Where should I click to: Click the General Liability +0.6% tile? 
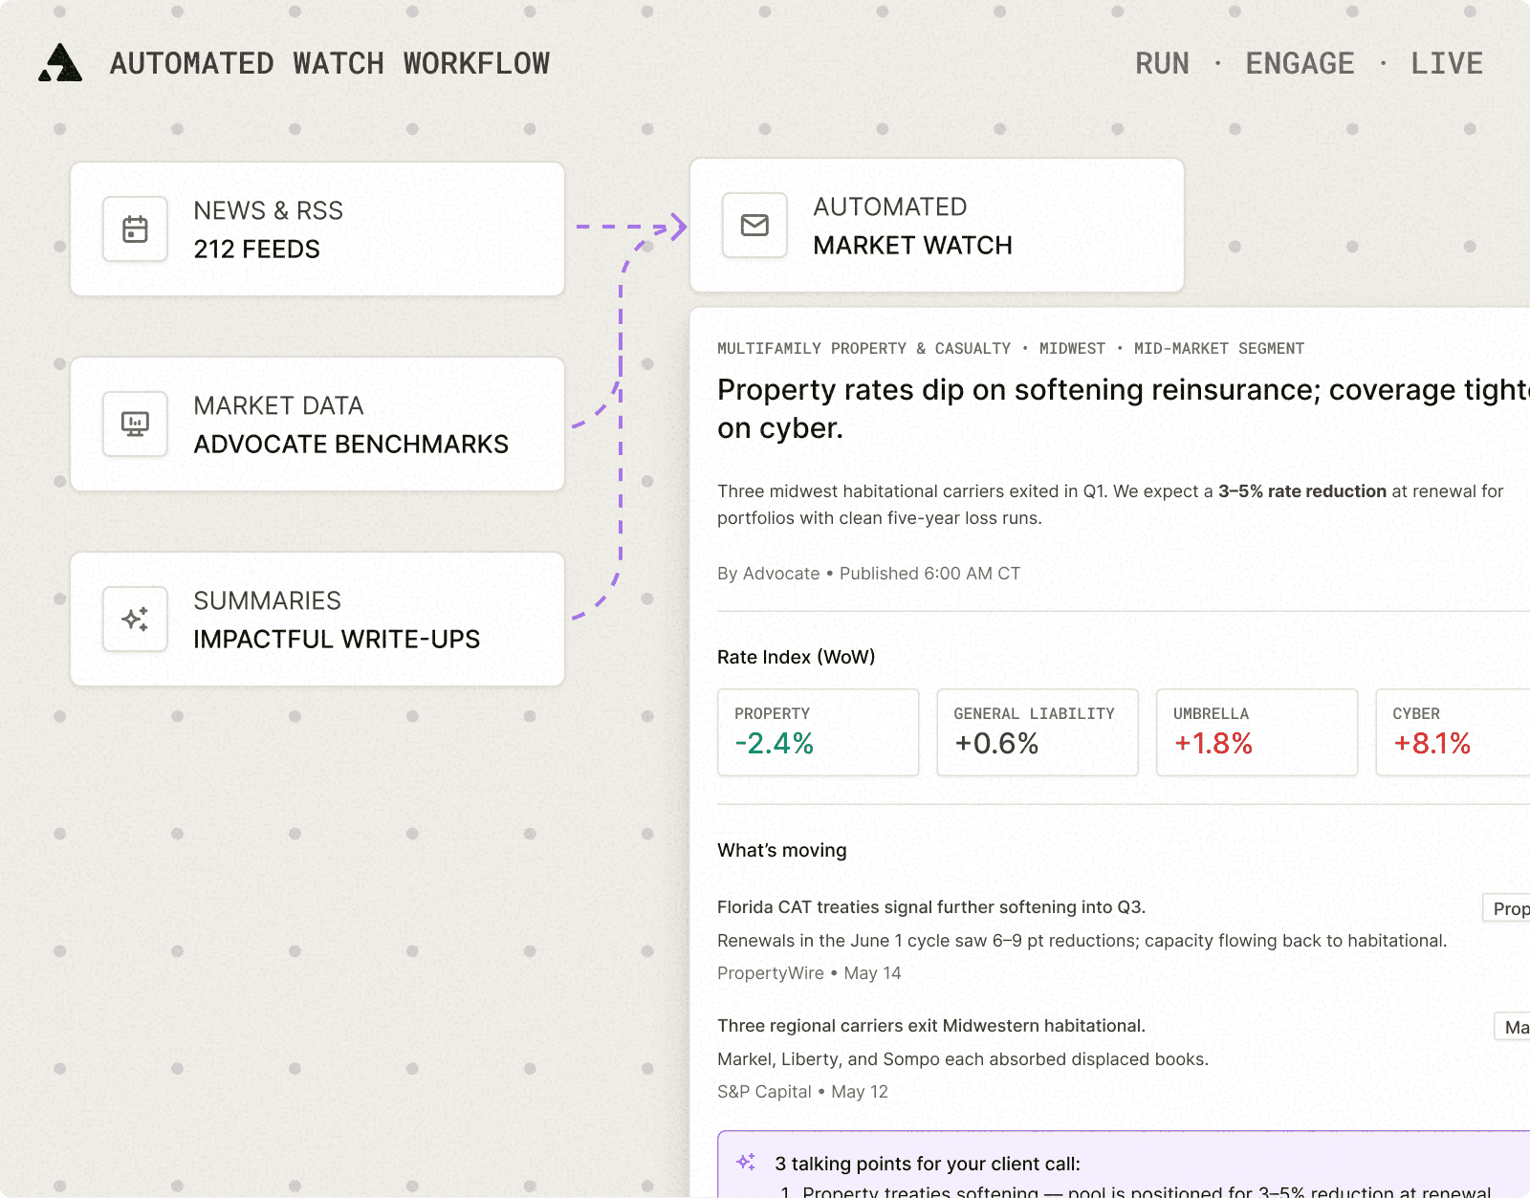(1038, 732)
